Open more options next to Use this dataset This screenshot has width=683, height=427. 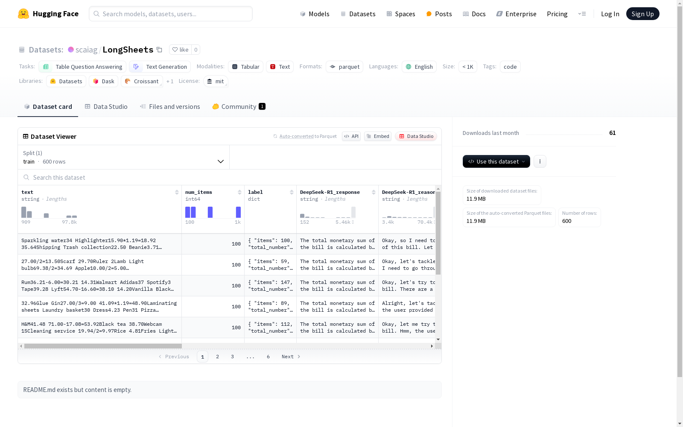pyautogui.click(x=540, y=161)
